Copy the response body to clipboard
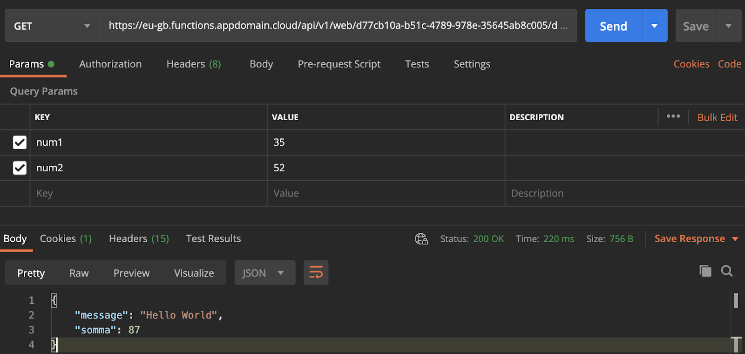Viewport: 745px width, 354px height. 705,271
